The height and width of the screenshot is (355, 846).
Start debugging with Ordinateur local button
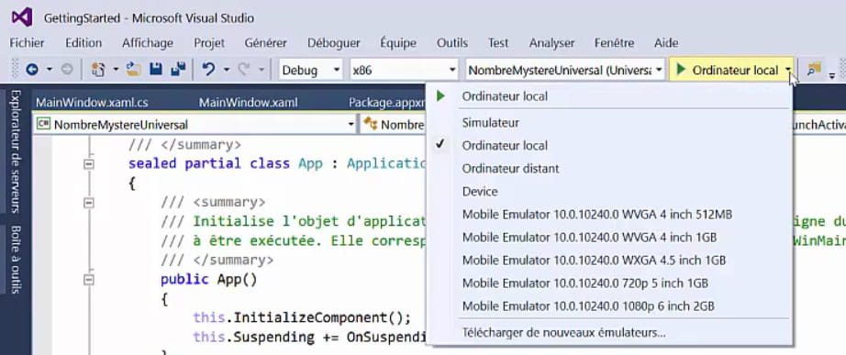pyautogui.click(x=727, y=70)
